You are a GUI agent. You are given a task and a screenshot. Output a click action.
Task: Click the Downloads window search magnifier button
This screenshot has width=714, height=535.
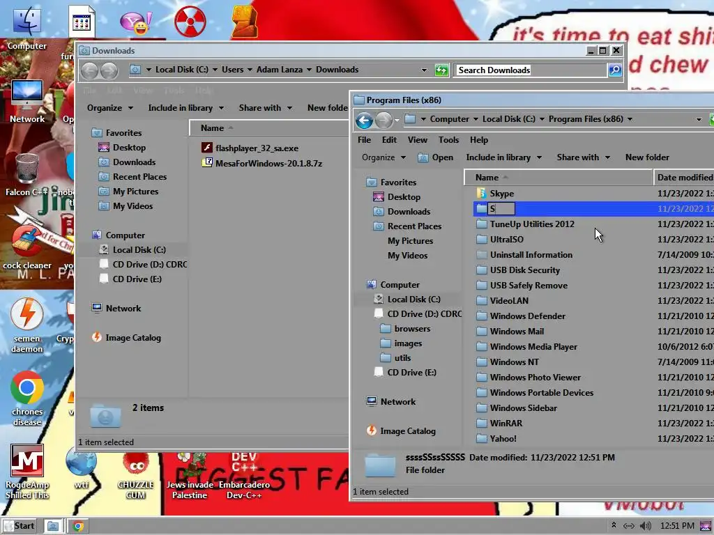pyautogui.click(x=615, y=70)
